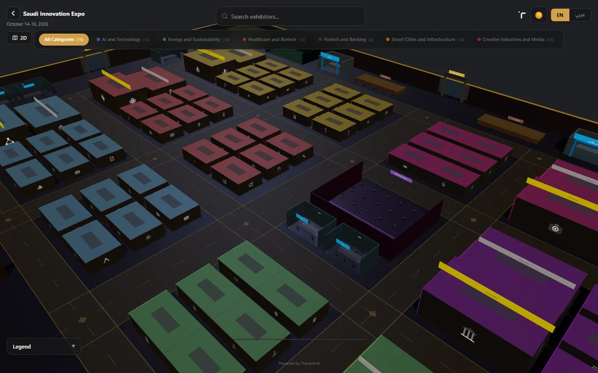This screenshot has width=598, height=373.
Task: Switch language to عربي (Arabic)
Action: click(x=580, y=15)
